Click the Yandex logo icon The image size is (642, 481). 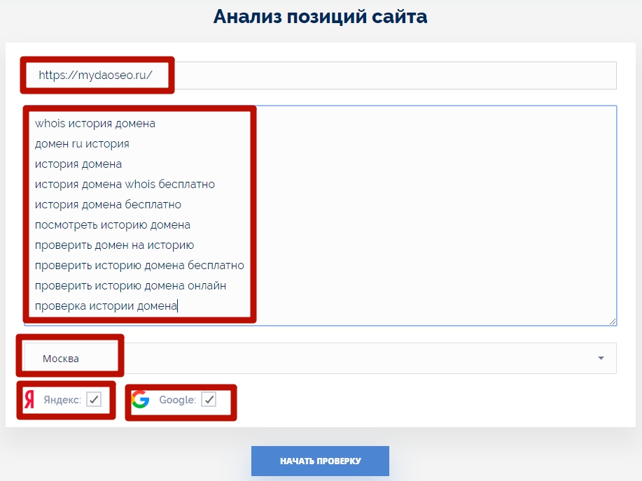[x=29, y=400]
